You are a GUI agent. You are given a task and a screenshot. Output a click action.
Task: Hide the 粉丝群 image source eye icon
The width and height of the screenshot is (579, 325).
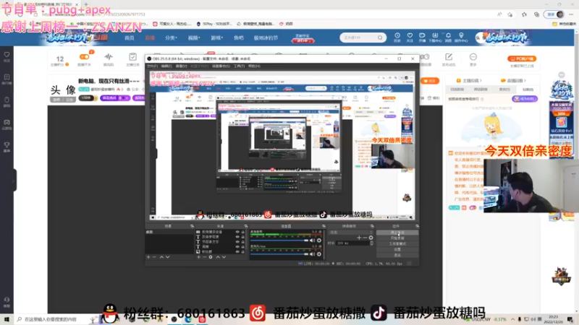click(x=237, y=251)
